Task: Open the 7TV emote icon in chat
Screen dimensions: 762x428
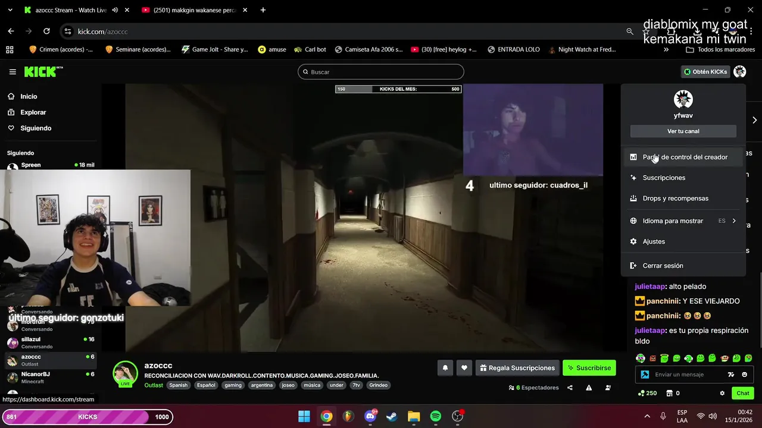Action: coord(731,374)
